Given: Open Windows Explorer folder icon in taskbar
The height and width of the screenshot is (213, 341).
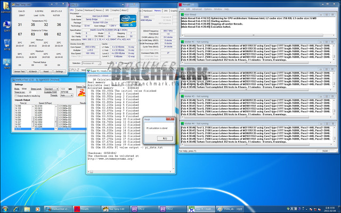Looking at the screenshot, I should (27, 209).
